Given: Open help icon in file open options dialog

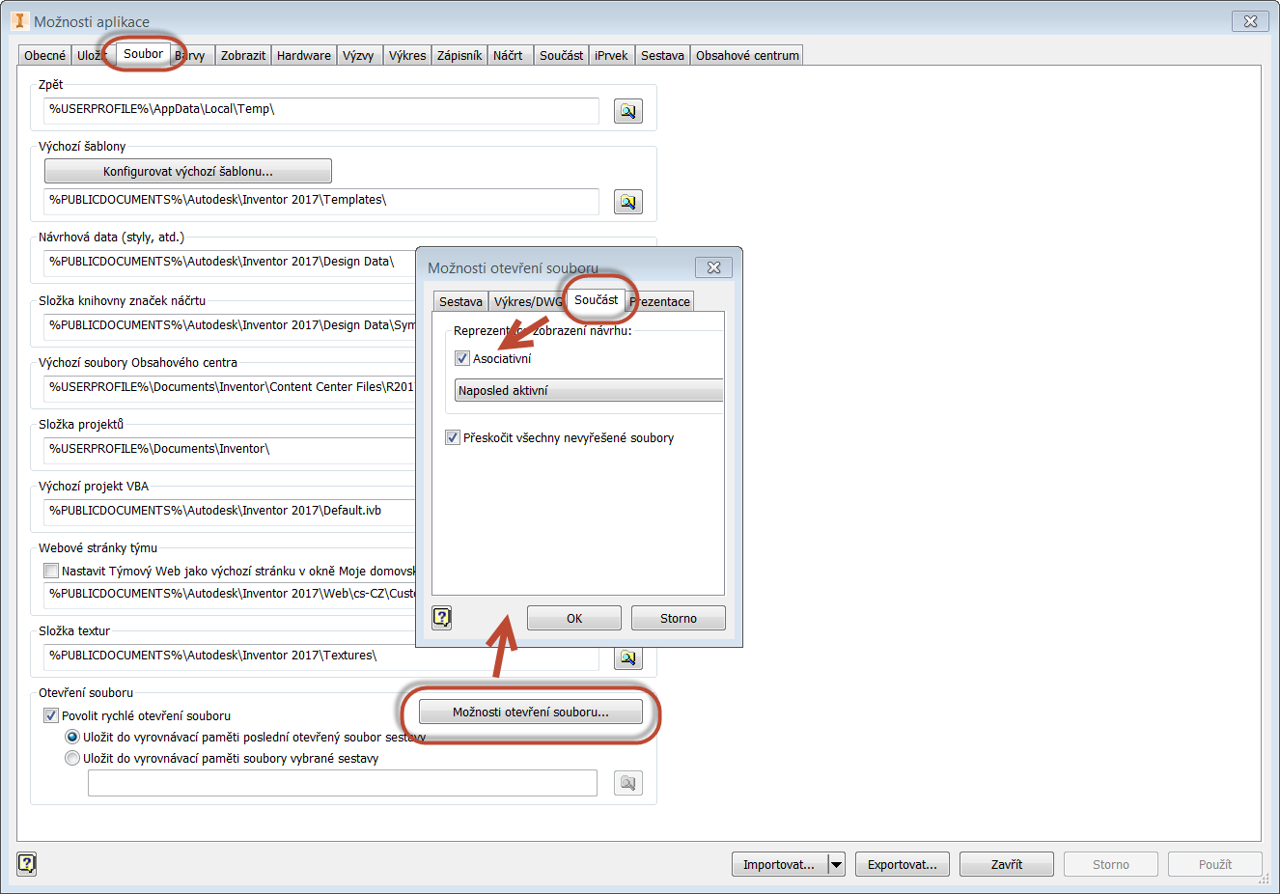Looking at the screenshot, I should click(x=442, y=618).
